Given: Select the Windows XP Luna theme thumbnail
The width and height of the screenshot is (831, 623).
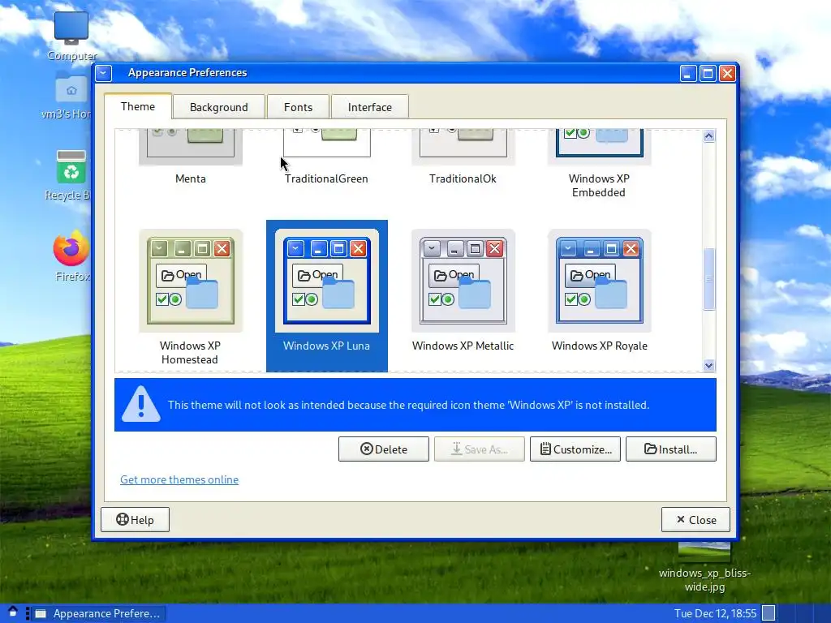Looking at the screenshot, I should click(326, 281).
